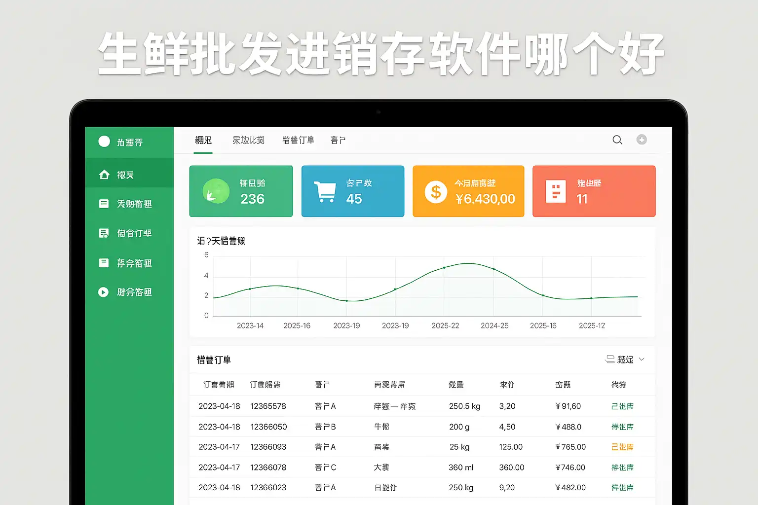Screen dimensions: 758x505
Task: Click the list icon directly below the home icon
Action: [104, 203]
